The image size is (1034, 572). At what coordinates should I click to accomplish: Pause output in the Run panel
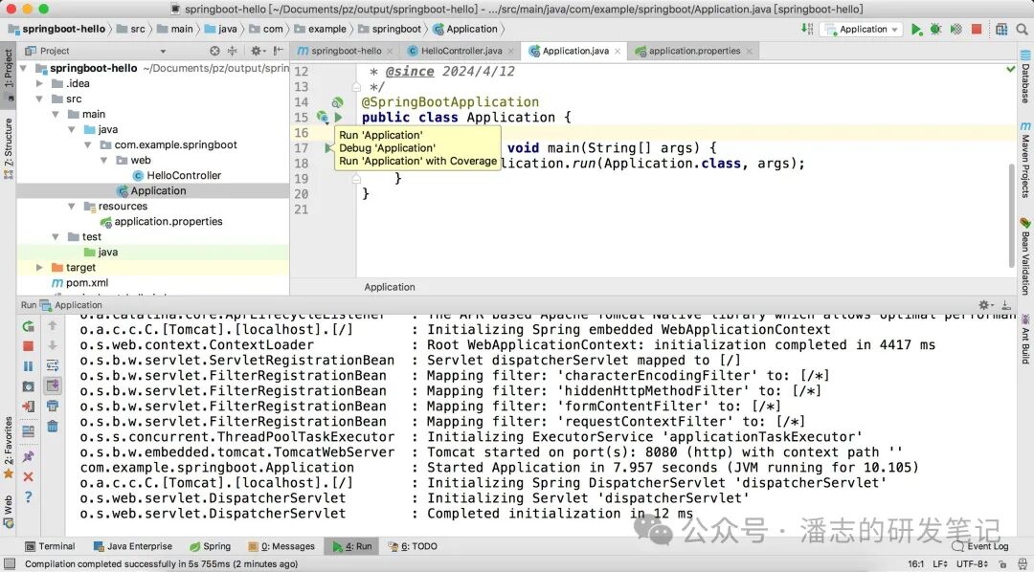[28, 365]
